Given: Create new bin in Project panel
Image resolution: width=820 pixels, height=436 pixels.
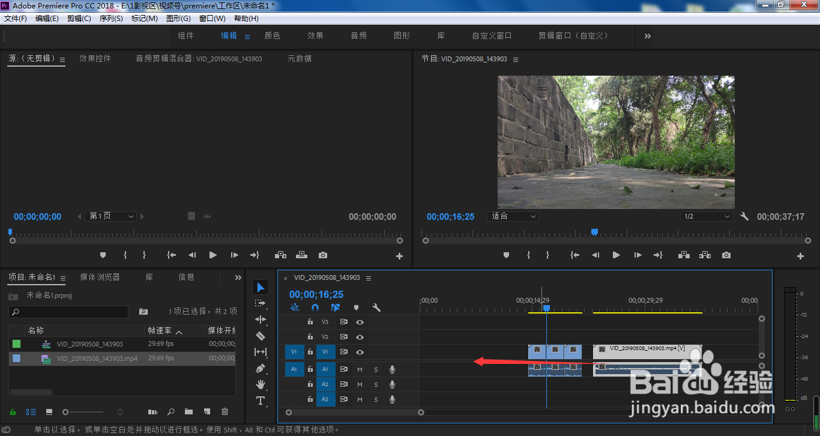Looking at the screenshot, I should 188,412.
